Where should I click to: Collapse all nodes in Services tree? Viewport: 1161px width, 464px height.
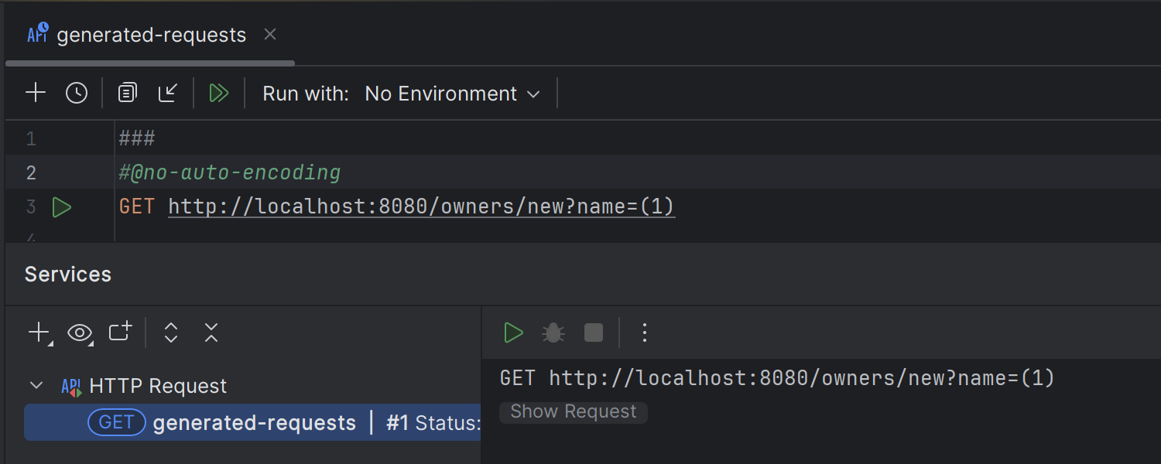pos(211,333)
